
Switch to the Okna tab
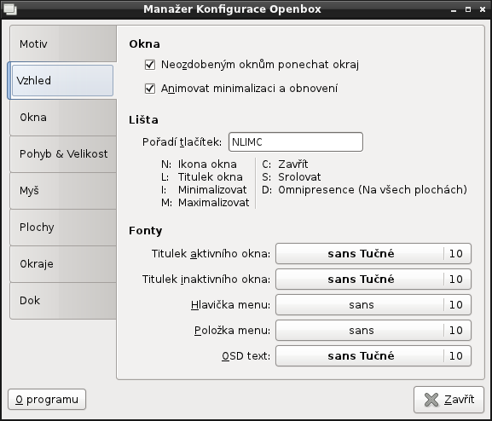63,118
